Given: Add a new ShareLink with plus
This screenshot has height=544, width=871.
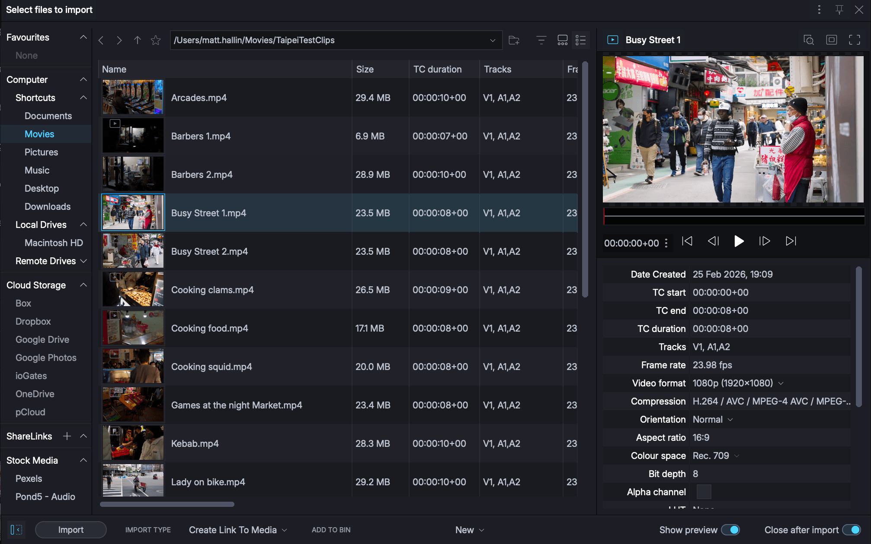Looking at the screenshot, I should click(67, 436).
